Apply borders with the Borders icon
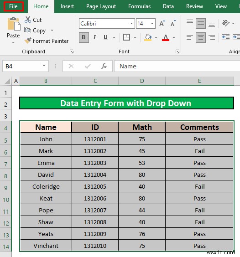 point(126,37)
